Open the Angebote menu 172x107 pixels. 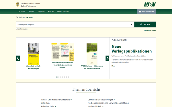41,12
